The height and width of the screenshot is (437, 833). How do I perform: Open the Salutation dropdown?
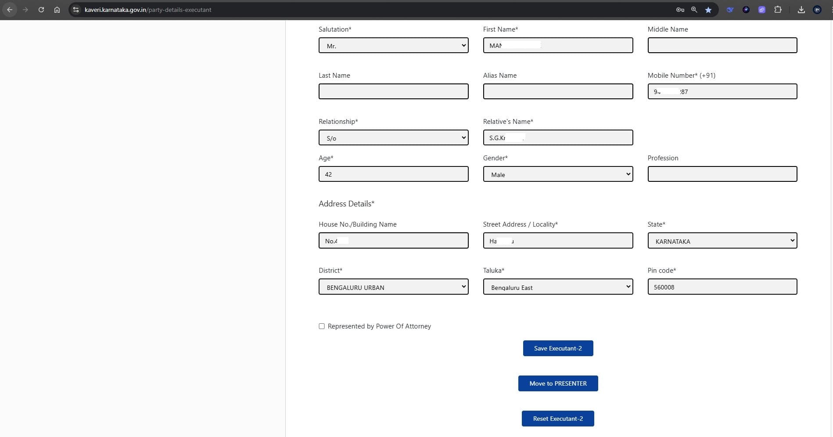[x=393, y=46]
